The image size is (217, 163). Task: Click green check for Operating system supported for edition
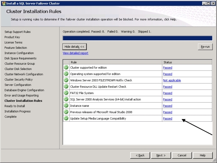point(66,74)
